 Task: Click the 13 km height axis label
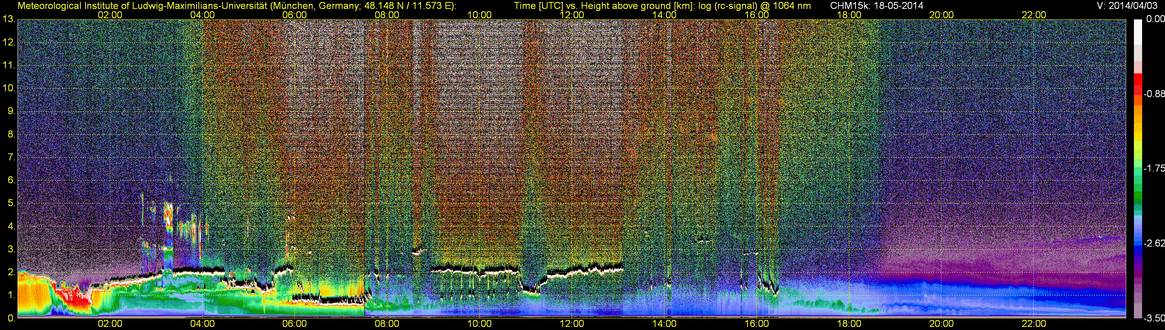pos(9,19)
